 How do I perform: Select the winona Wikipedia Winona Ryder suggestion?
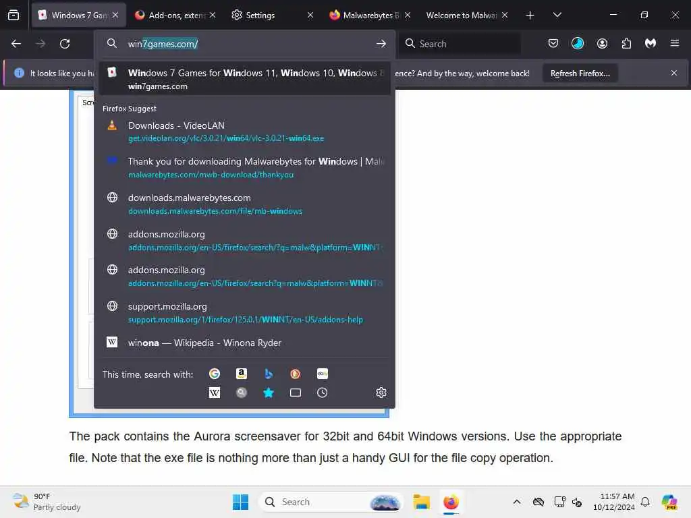click(244, 343)
